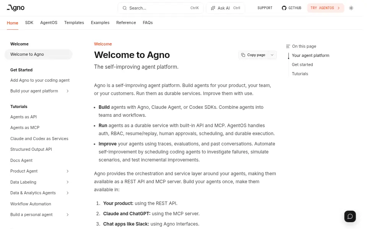Click the arrow in Try AgentOS button
Image resolution: width=367 pixels, height=229 pixels.
click(338, 8)
